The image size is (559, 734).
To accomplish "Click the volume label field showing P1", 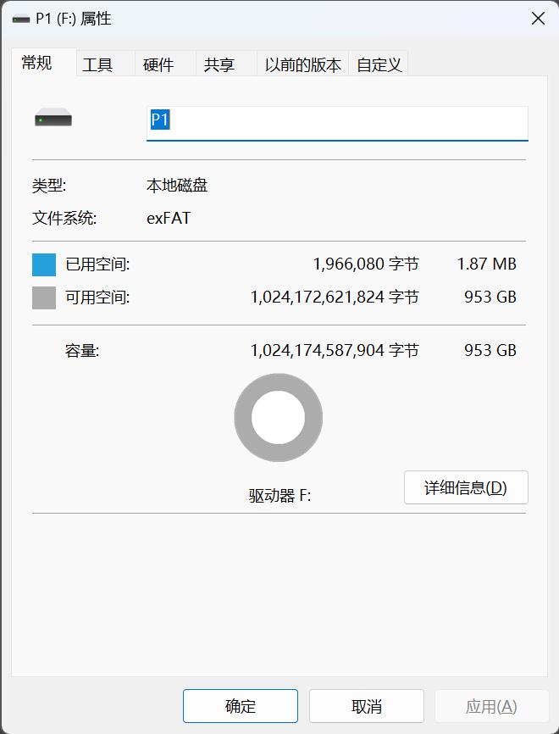I will [336, 122].
